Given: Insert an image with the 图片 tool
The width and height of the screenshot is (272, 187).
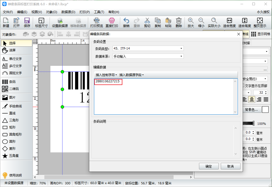Looking at the screenshot, I should (x=17, y=98).
